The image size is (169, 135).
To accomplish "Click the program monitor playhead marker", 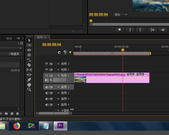I will click(91, 21).
